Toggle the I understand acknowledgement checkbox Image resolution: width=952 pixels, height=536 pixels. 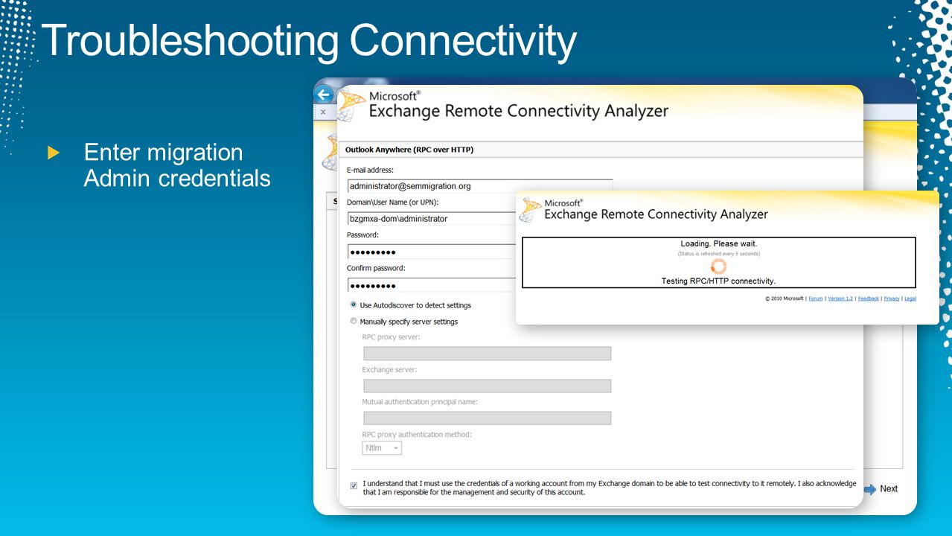[x=354, y=486]
